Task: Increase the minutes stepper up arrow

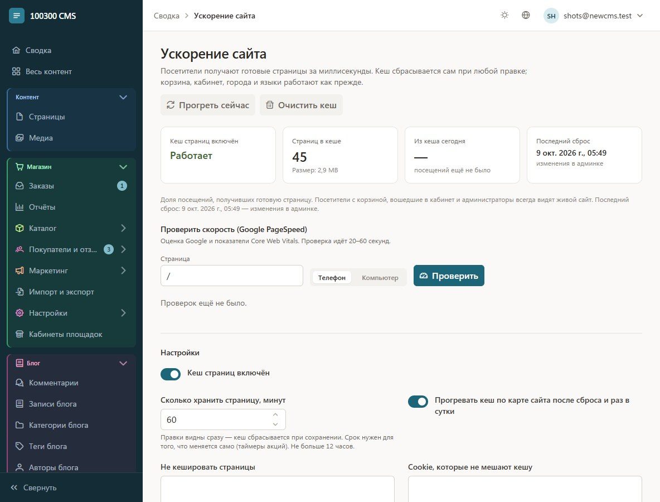Action: pos(275,415)
